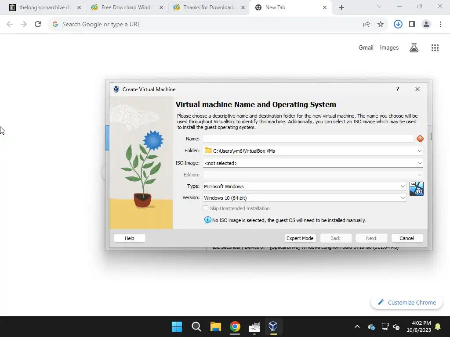Click the network tray icon
The image size is (450, 337).
coord(385,326)
